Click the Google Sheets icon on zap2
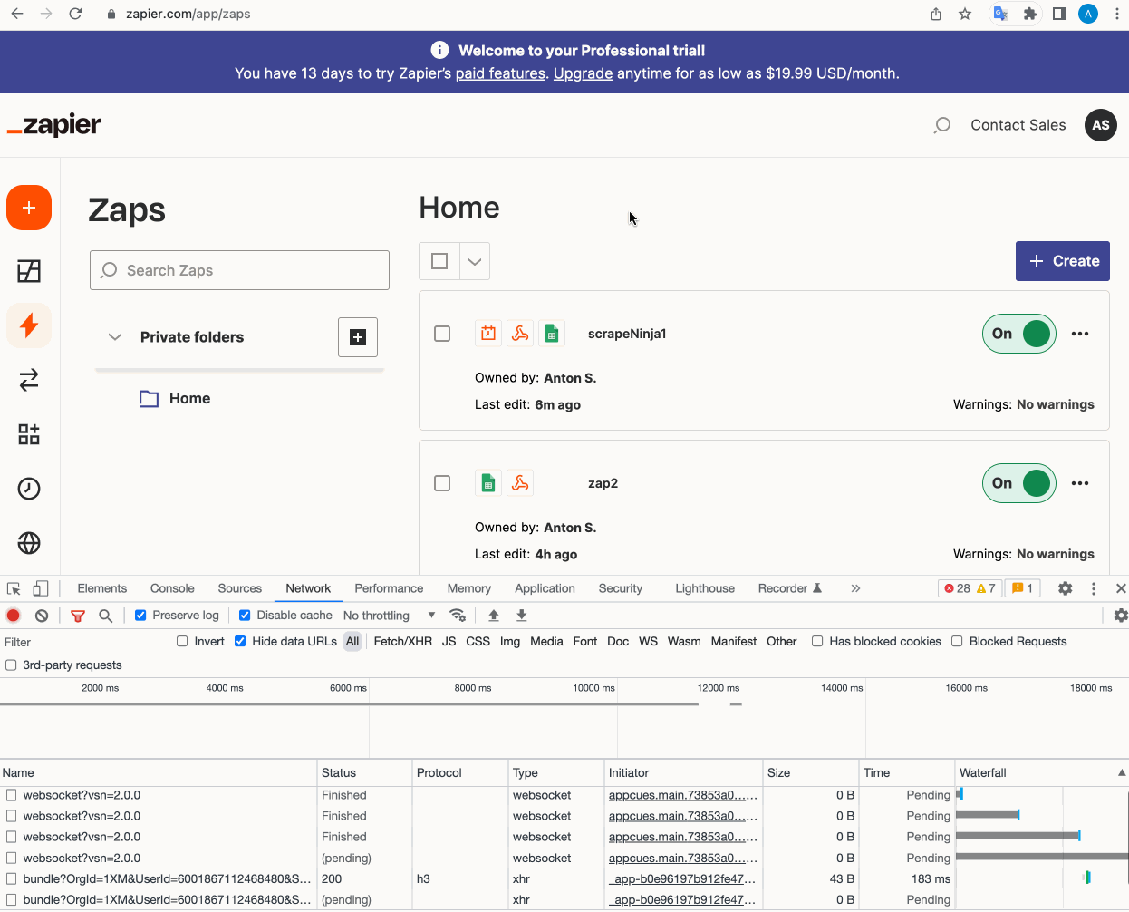This screenshot has height=912, width=1129. tap(488, 483)
